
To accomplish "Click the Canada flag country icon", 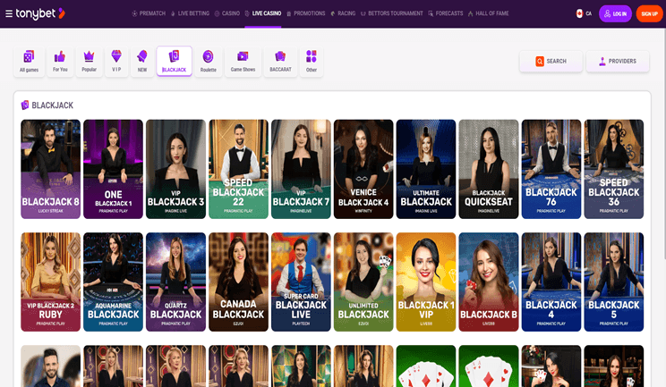I will pyautogui.click(x=579, y=13).
